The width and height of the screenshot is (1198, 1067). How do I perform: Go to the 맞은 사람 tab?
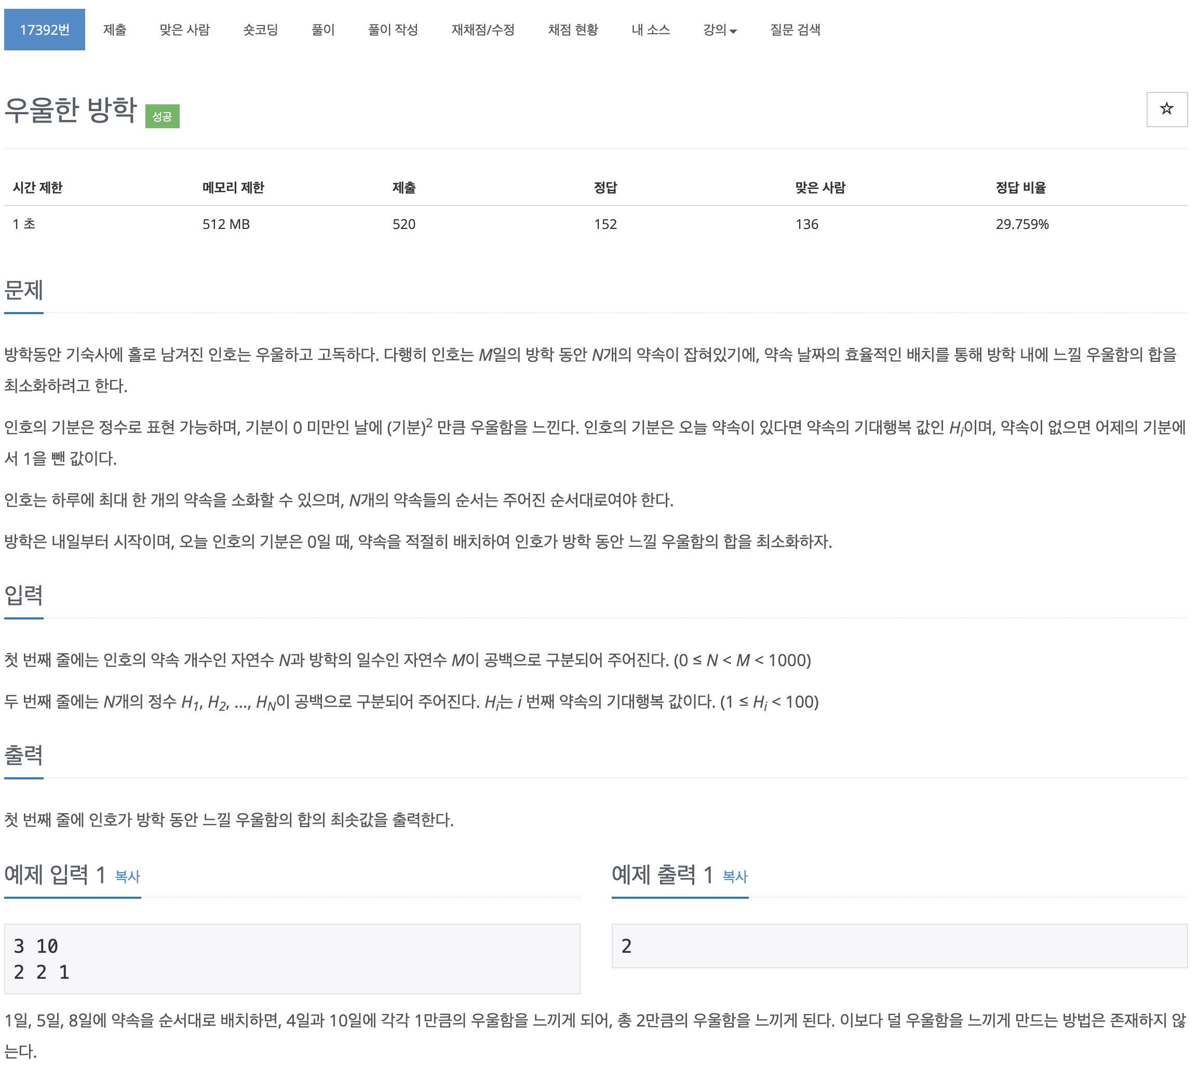pos(184,30)
